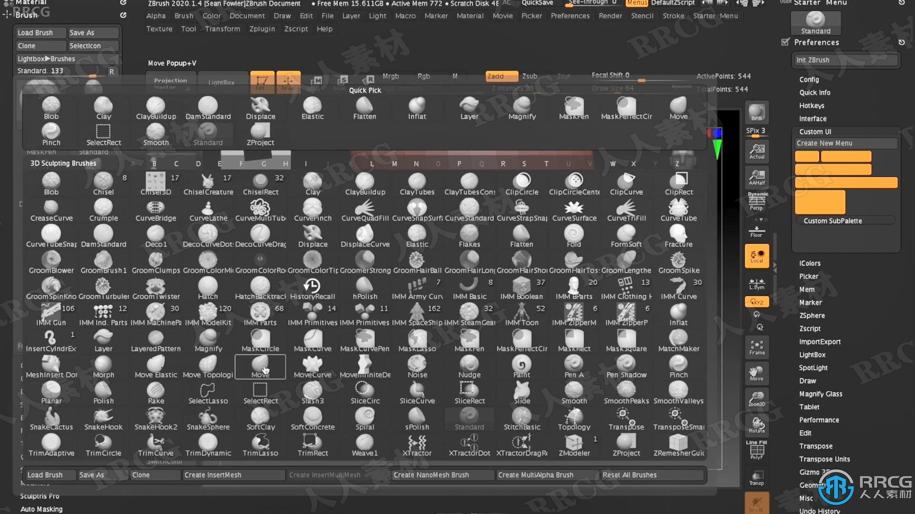Open the Zplugin menu
The image size is (915, 514).
click(262, 29)
